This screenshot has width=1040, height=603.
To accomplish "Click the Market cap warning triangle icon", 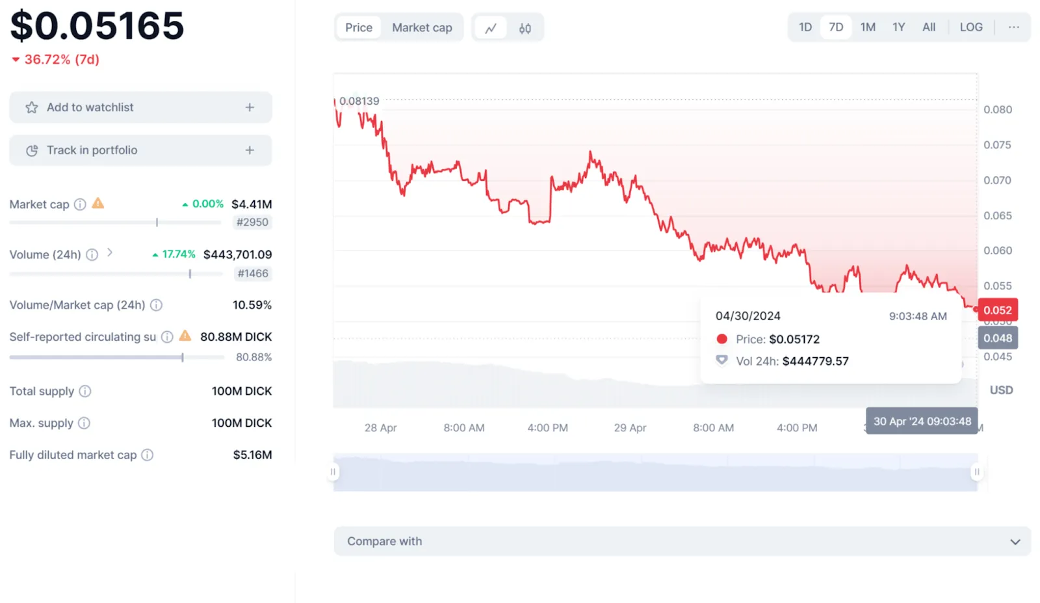I will 98,204.
